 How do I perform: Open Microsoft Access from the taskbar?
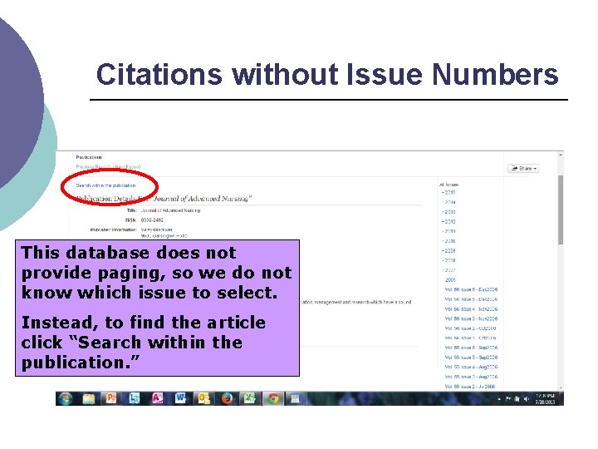pos(157,398)
